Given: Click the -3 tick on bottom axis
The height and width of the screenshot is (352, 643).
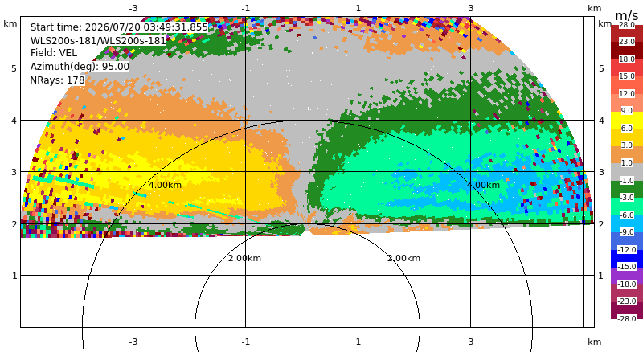Looking at the screenshot, I should (x=133, y=342).
